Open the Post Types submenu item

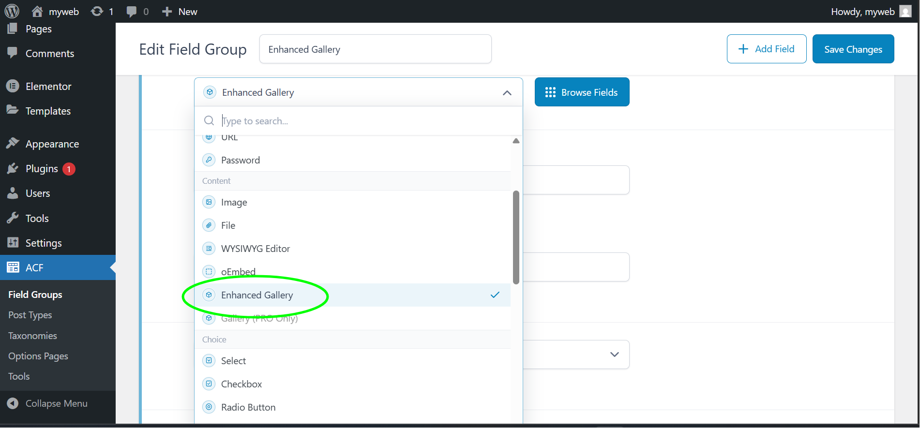tap(30, 315)
